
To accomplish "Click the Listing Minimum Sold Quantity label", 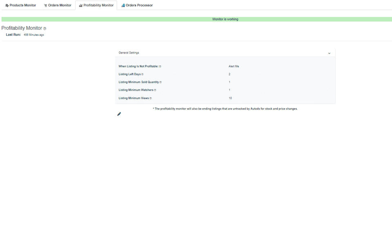I will 139,82.
